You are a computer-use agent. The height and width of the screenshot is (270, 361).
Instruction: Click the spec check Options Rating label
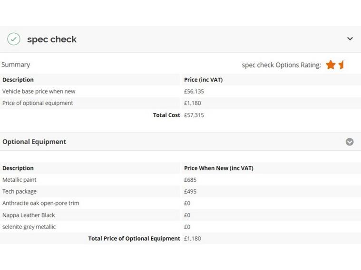282,65
